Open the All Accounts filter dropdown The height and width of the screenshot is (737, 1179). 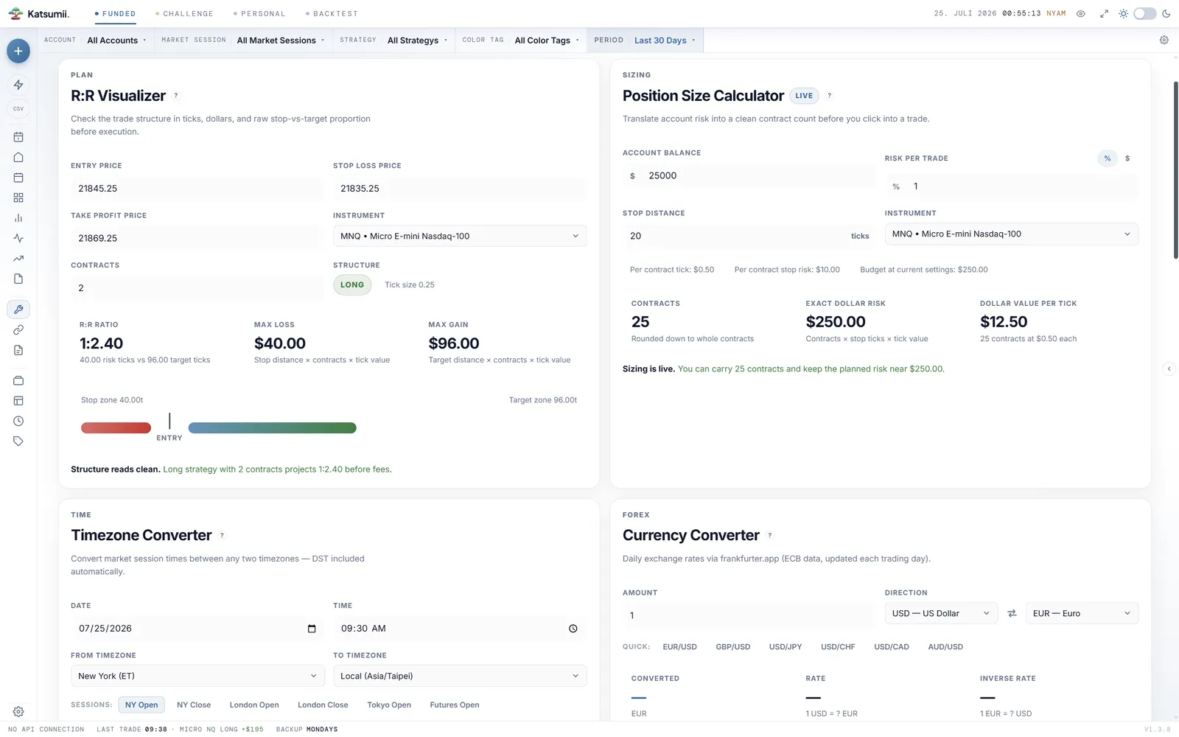point(116,40)
